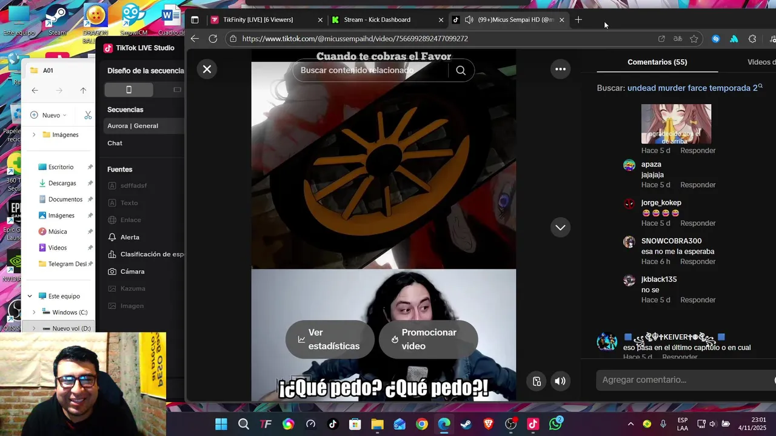Mute the TikTok video volume icon

click(560, 381)
